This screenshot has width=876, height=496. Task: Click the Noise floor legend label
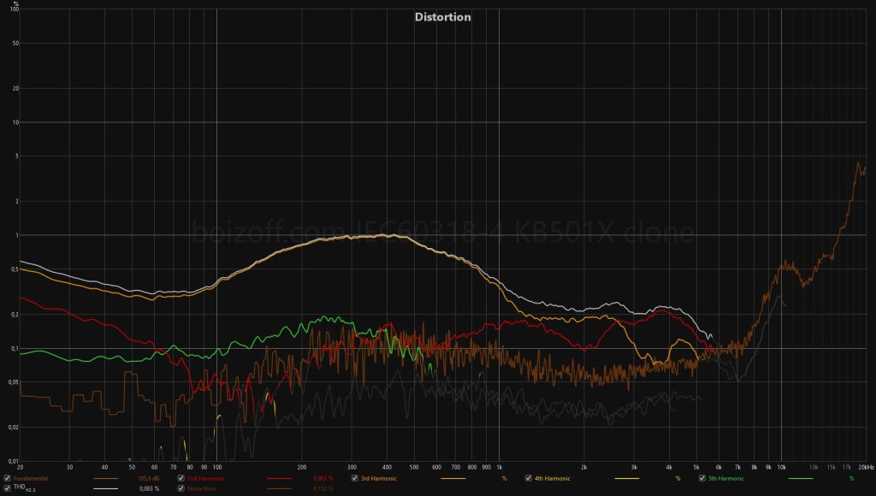coord(202,489)
